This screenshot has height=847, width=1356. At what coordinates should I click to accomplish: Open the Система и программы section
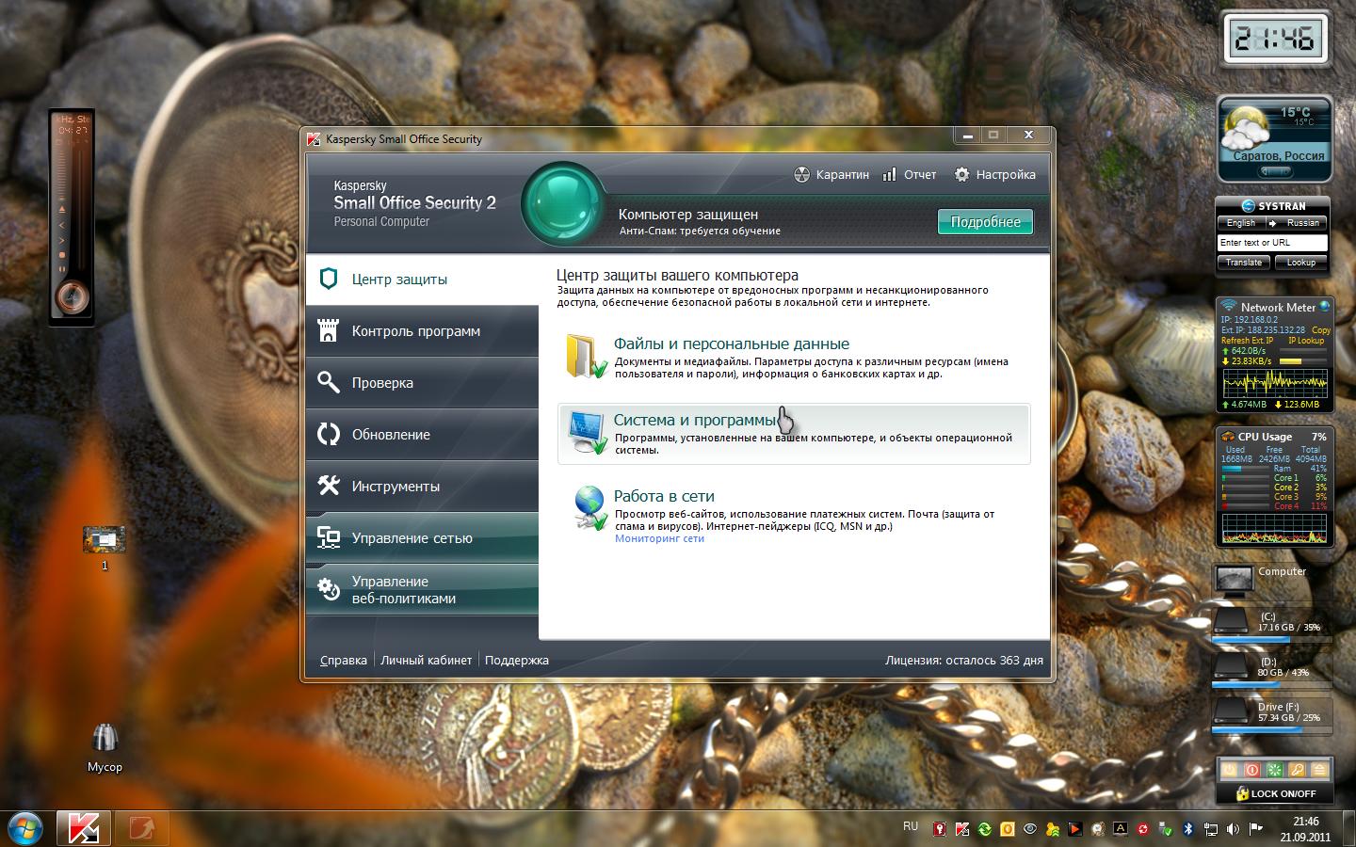tap(794, 434)
